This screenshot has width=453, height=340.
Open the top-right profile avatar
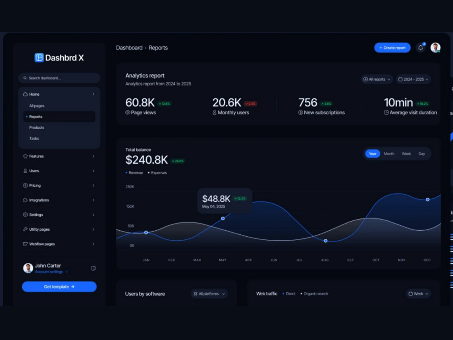[x=435, y=48]
